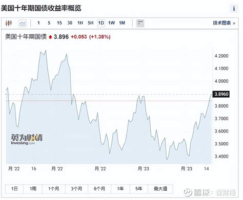
Task: Set range to 1日
Action: (14, 189)
